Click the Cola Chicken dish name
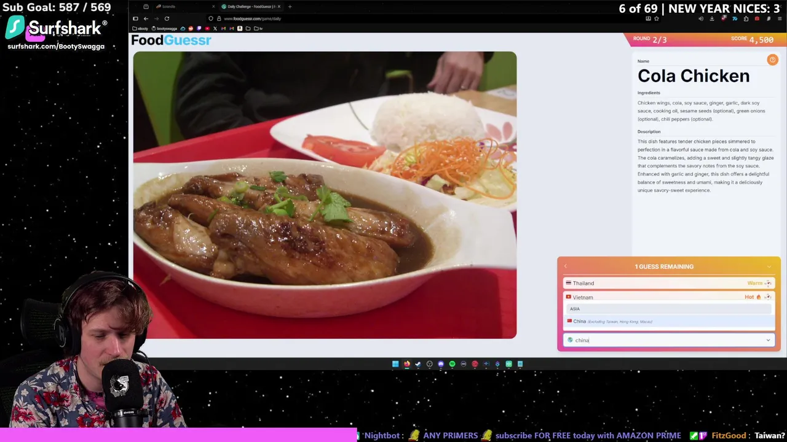The image size is (787, 442). click(694, 76)
